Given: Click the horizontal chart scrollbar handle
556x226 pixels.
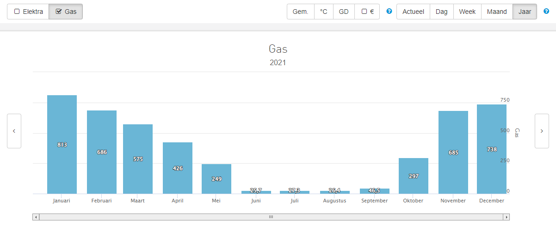Looking at the screenshot, I should click(x=271, y=217).
